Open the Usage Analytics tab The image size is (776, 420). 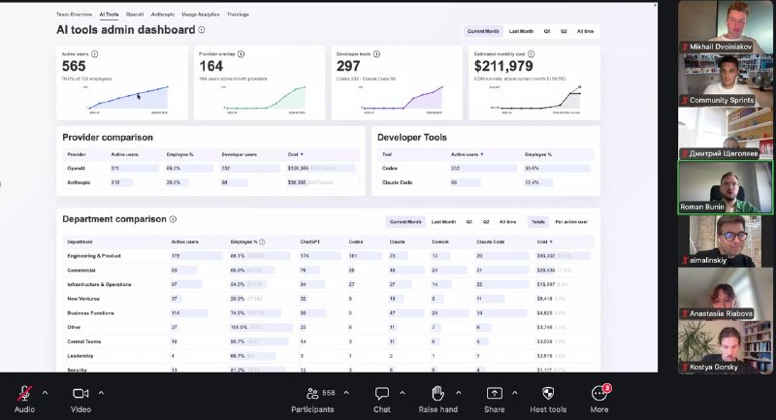201,15
